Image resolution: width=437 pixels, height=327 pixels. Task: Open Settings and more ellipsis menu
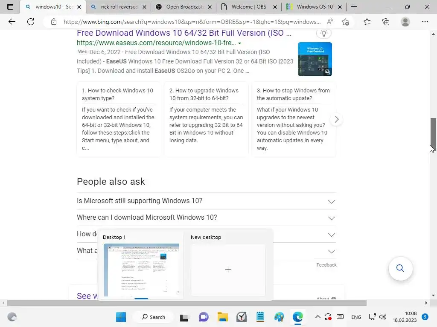pyautogui.click(x=425, y=22)
